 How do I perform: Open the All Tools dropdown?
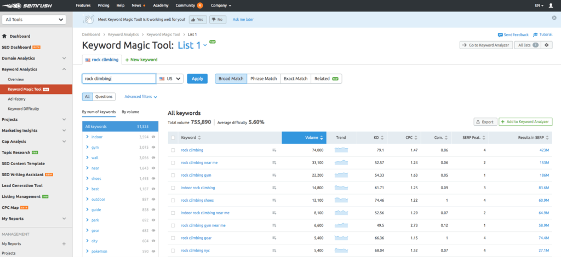pos(35,20)
